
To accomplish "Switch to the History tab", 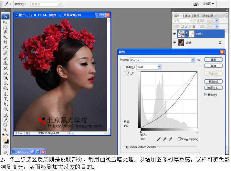I will pyautogui.click(x=208, y=16).
